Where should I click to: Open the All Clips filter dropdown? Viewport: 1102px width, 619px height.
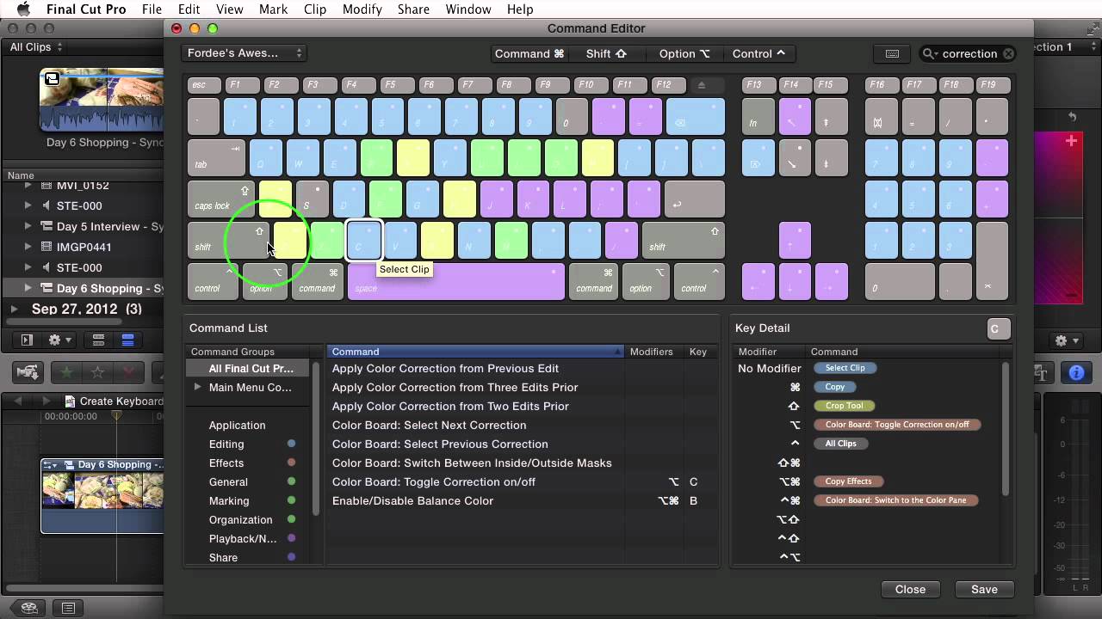tap(36, 47)
